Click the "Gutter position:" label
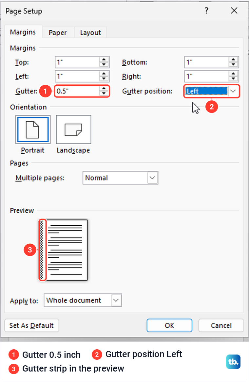Image resolution: width=249 pixels, height=382 pixels. (147, 91)
